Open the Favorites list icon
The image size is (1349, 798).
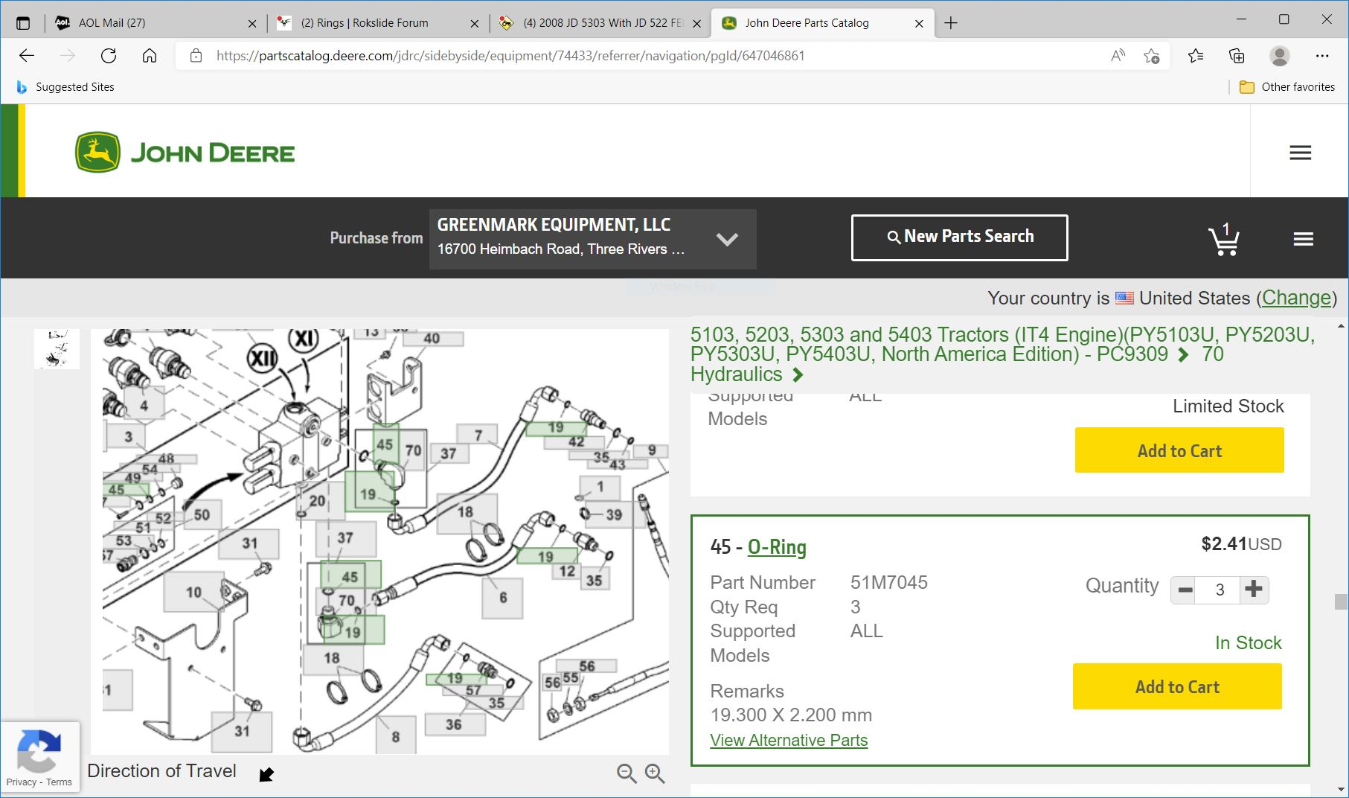click(1196, 56)
